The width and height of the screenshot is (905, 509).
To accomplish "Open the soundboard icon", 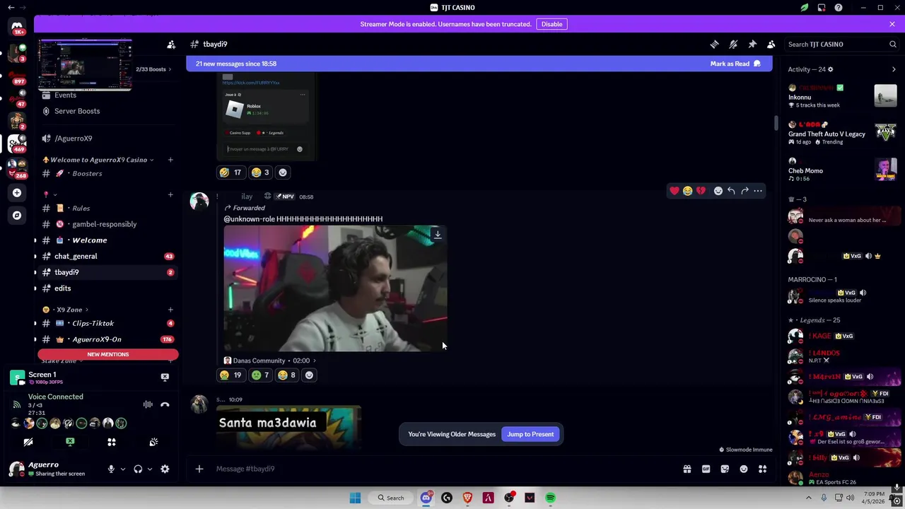I will [153, 442].
